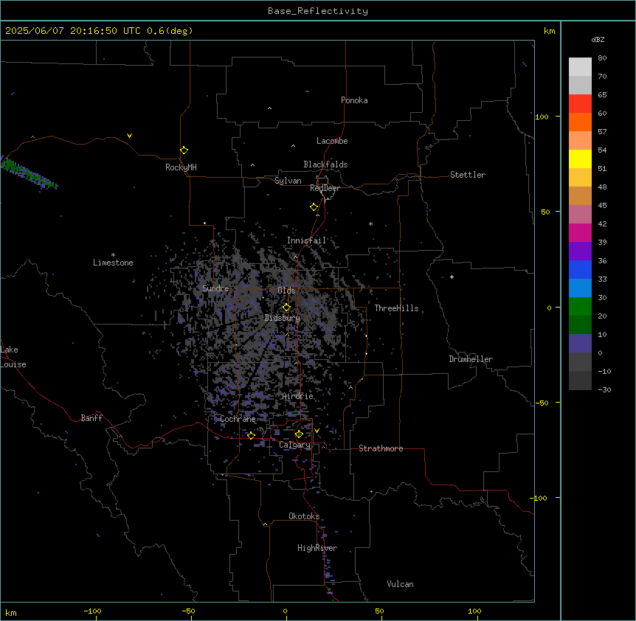
Task: Select the red 65–60 dBZ legend swatch
Action: (x=580, y=104)
